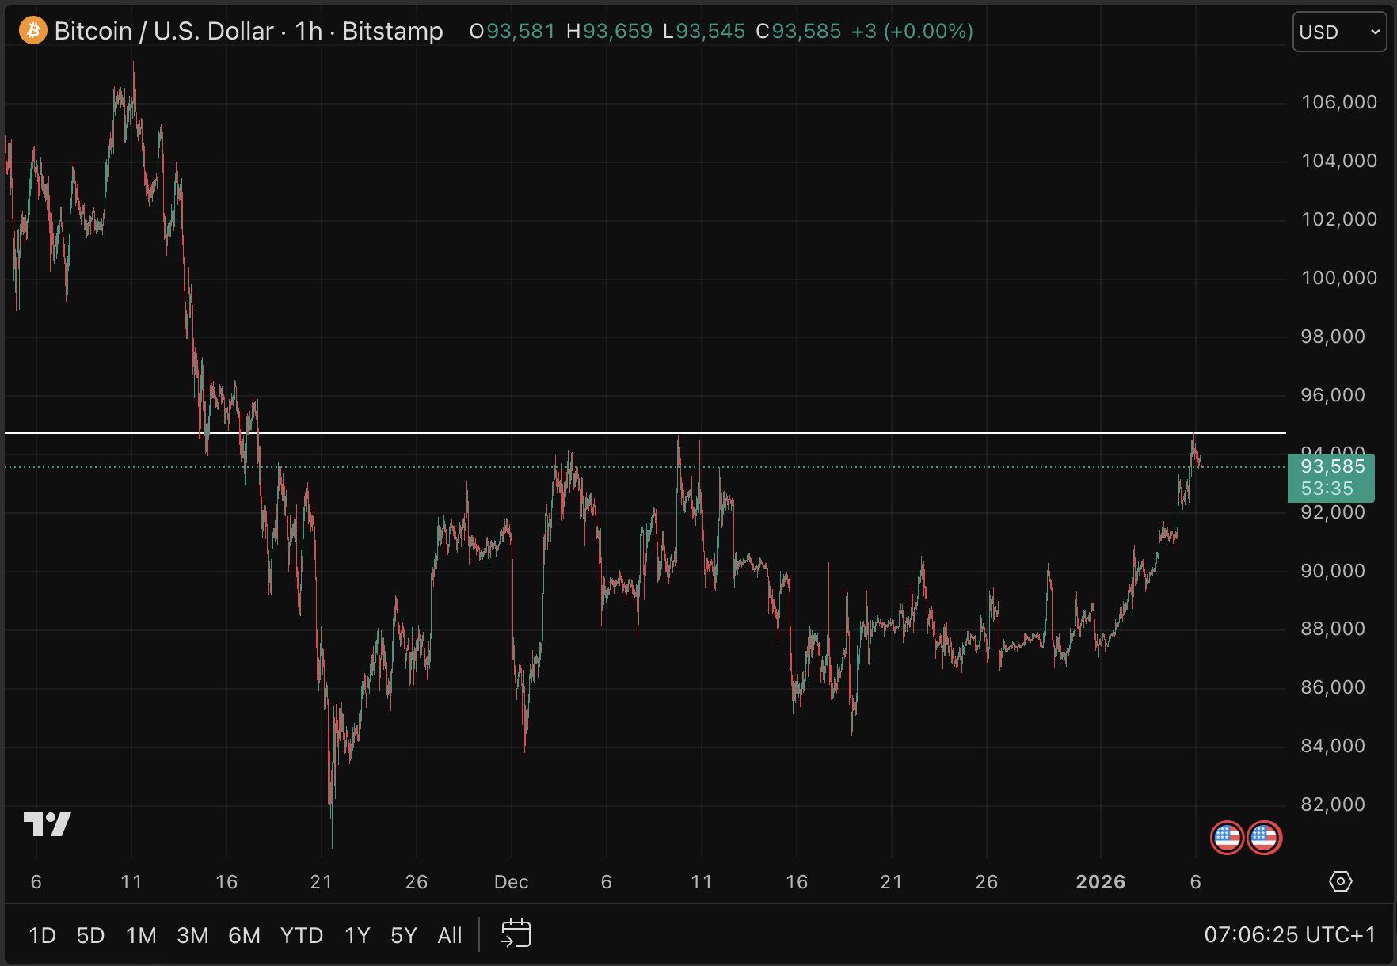Viewport: 1397px width, 966px height.
Task: Show the 5Y time range
Action: tap(403, 936)
